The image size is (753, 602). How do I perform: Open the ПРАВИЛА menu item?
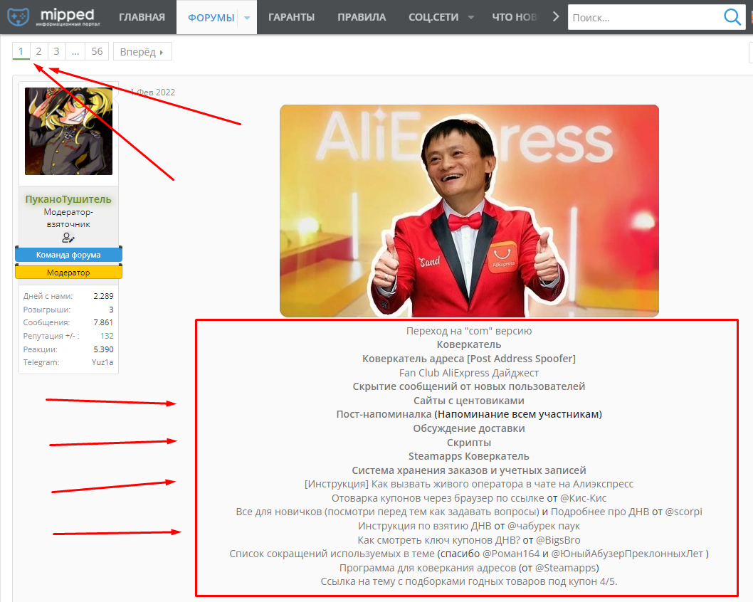[362, 17]
